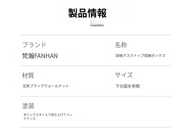
Task: Click the 製品 characters in the heading
Action: [x=78, y=13]
